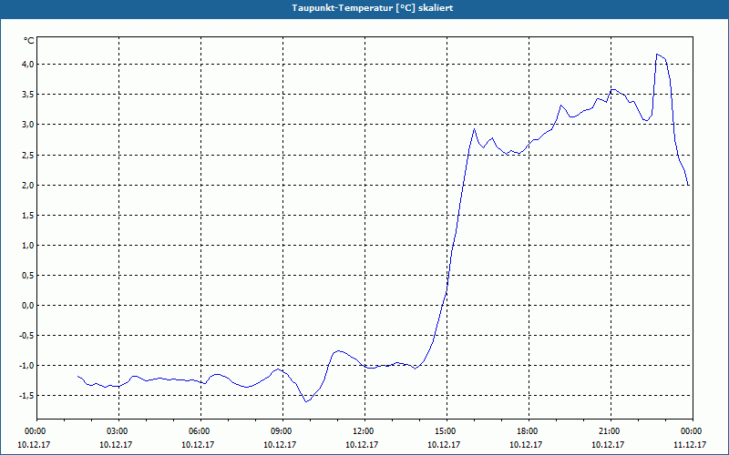Pick the '15:00' x-axis time label
The image size is (729, 455).
click(x=445, y=431)
